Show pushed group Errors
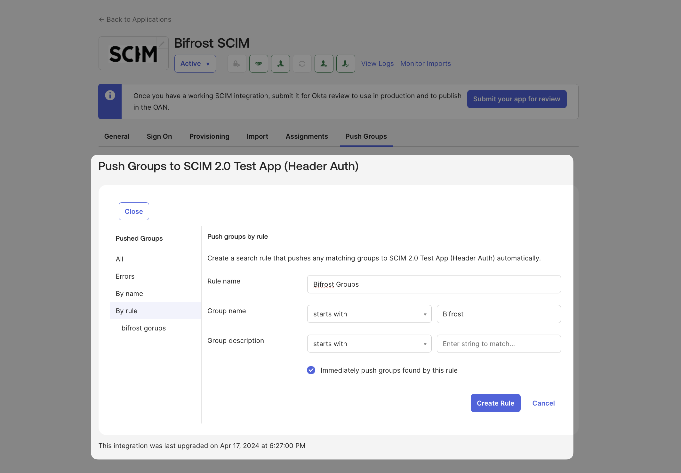This screenshot has width=681, height=473. [125, 276]
